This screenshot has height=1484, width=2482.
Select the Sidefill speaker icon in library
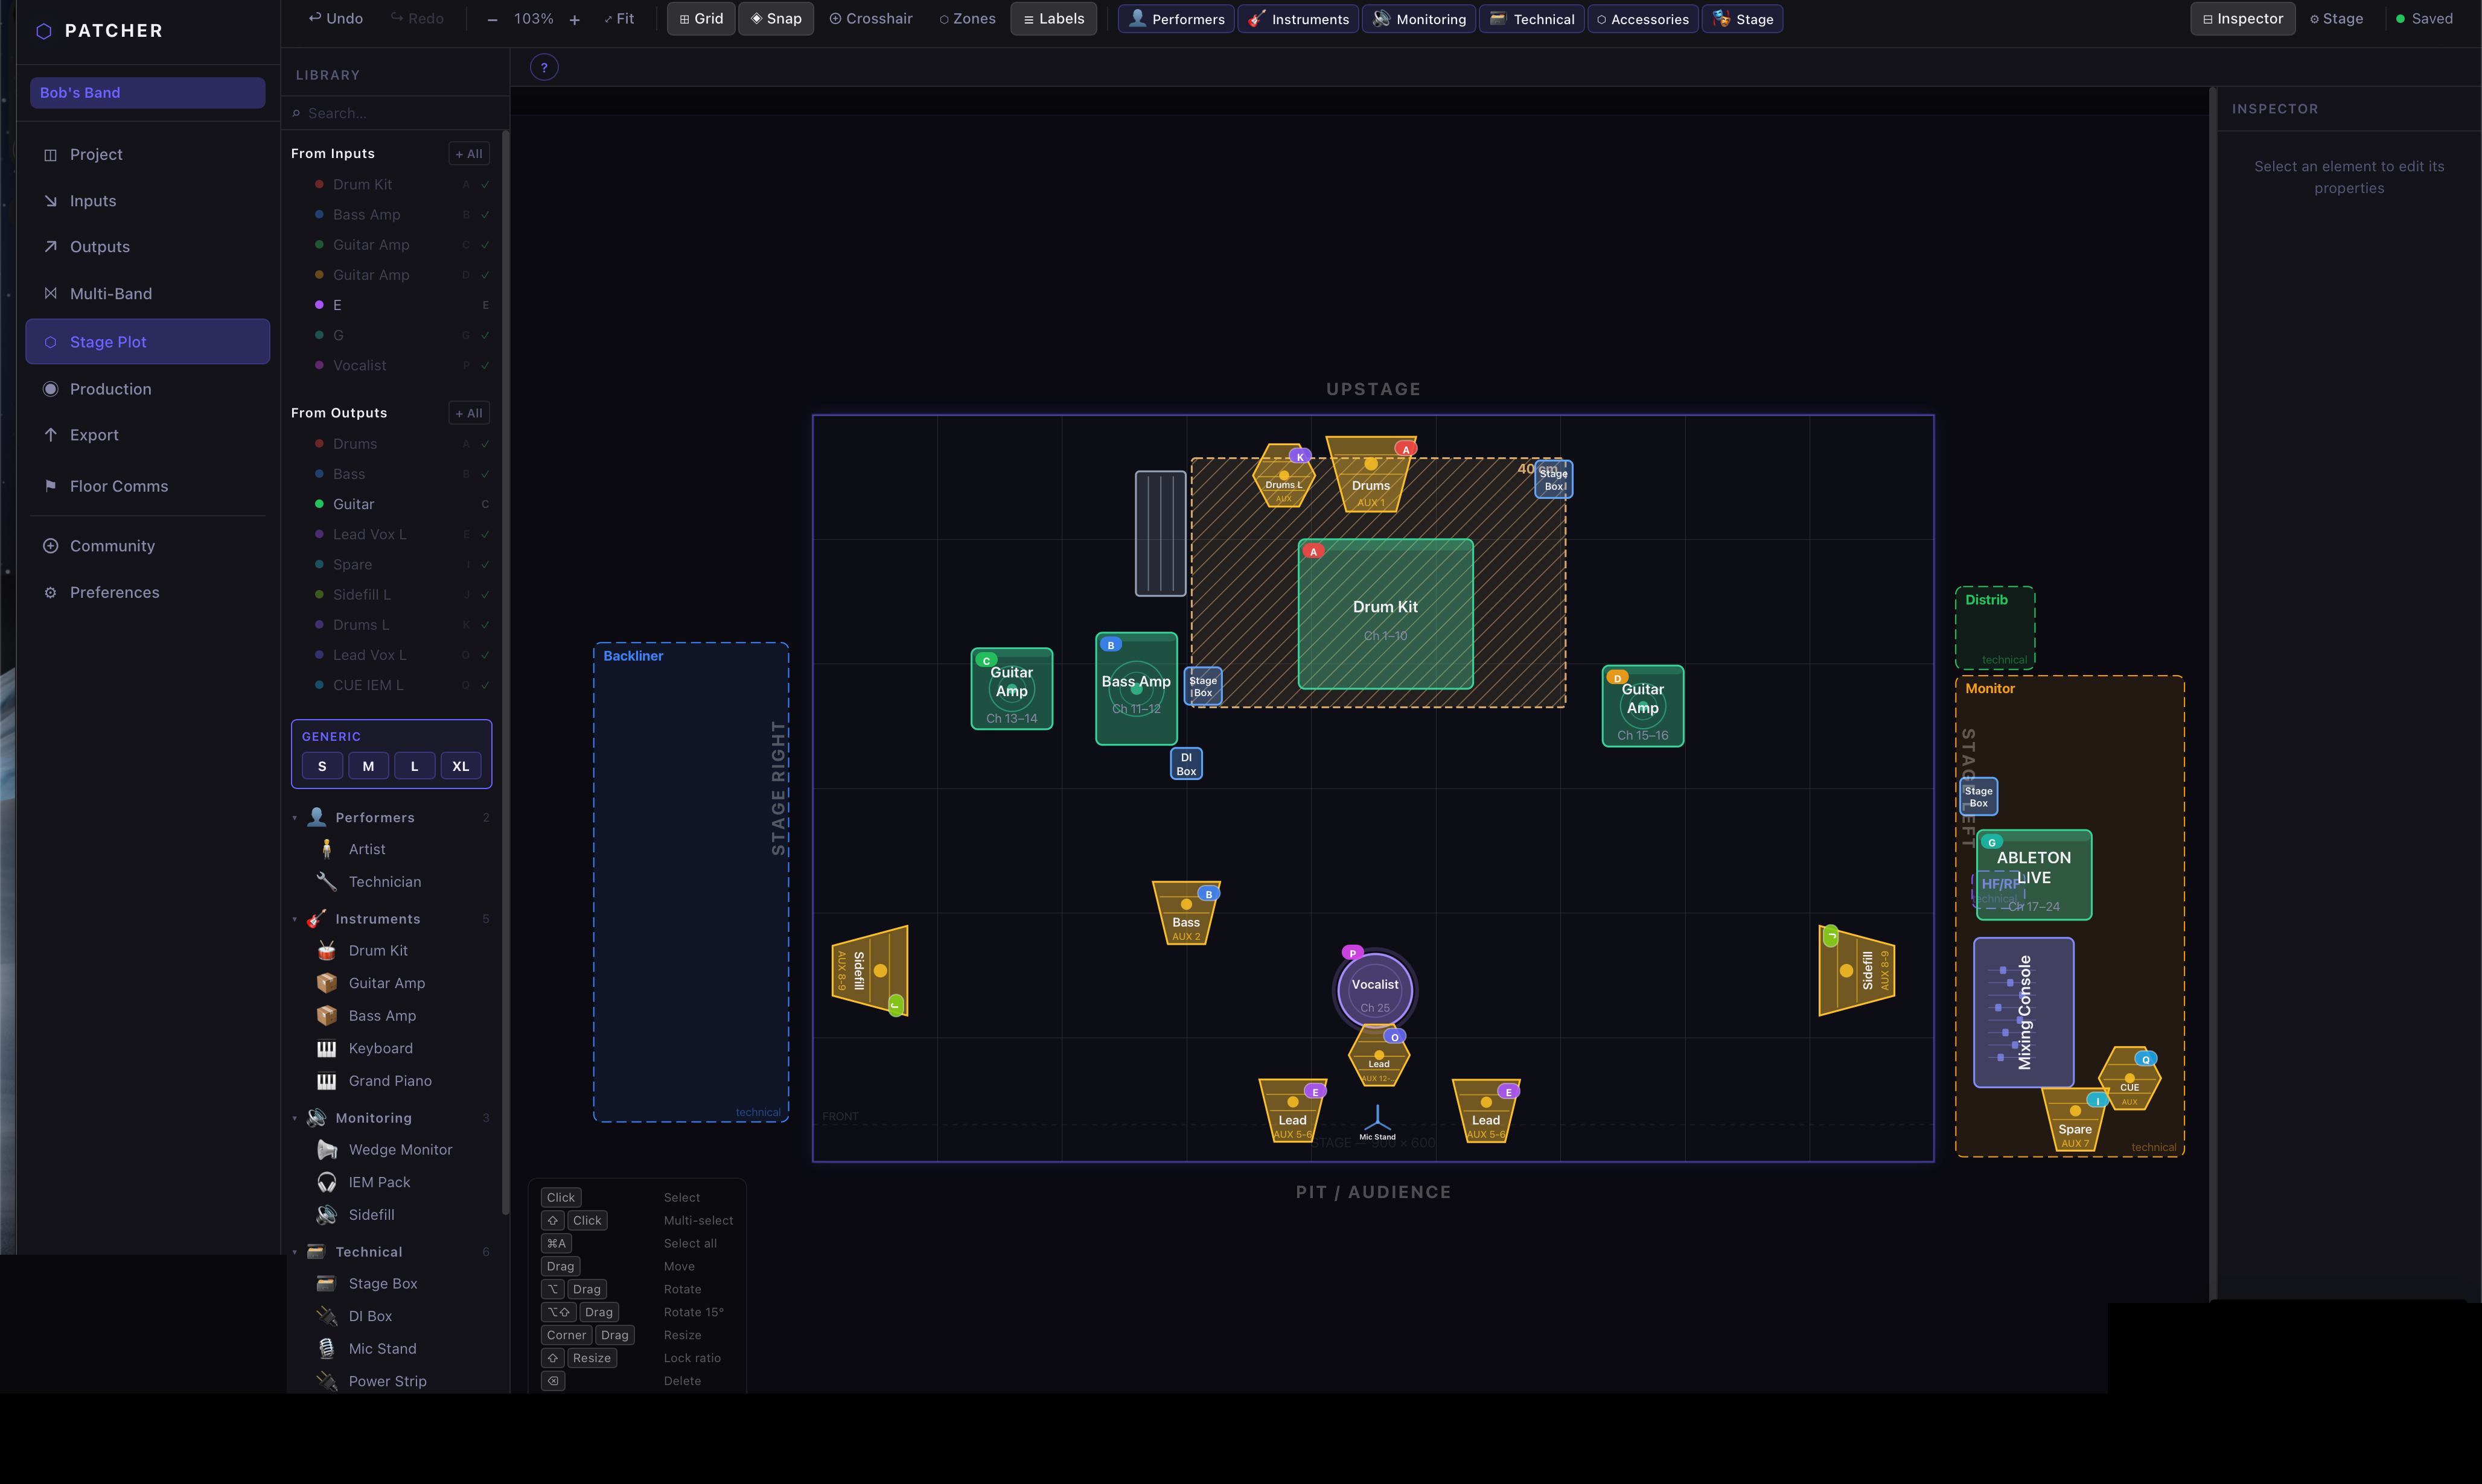pyautogui.click(x=326, y=1215)
